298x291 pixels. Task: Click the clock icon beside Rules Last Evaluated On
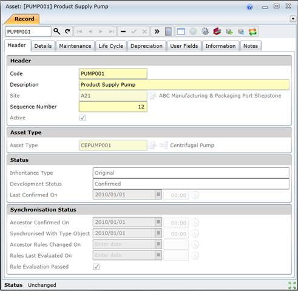195,255
